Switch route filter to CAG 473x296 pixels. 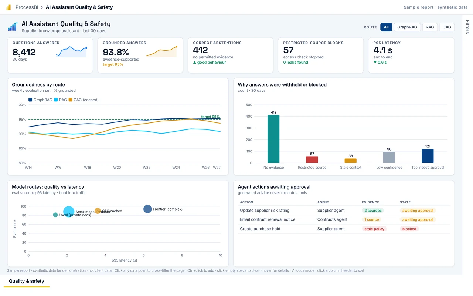[x=447, y=27]
